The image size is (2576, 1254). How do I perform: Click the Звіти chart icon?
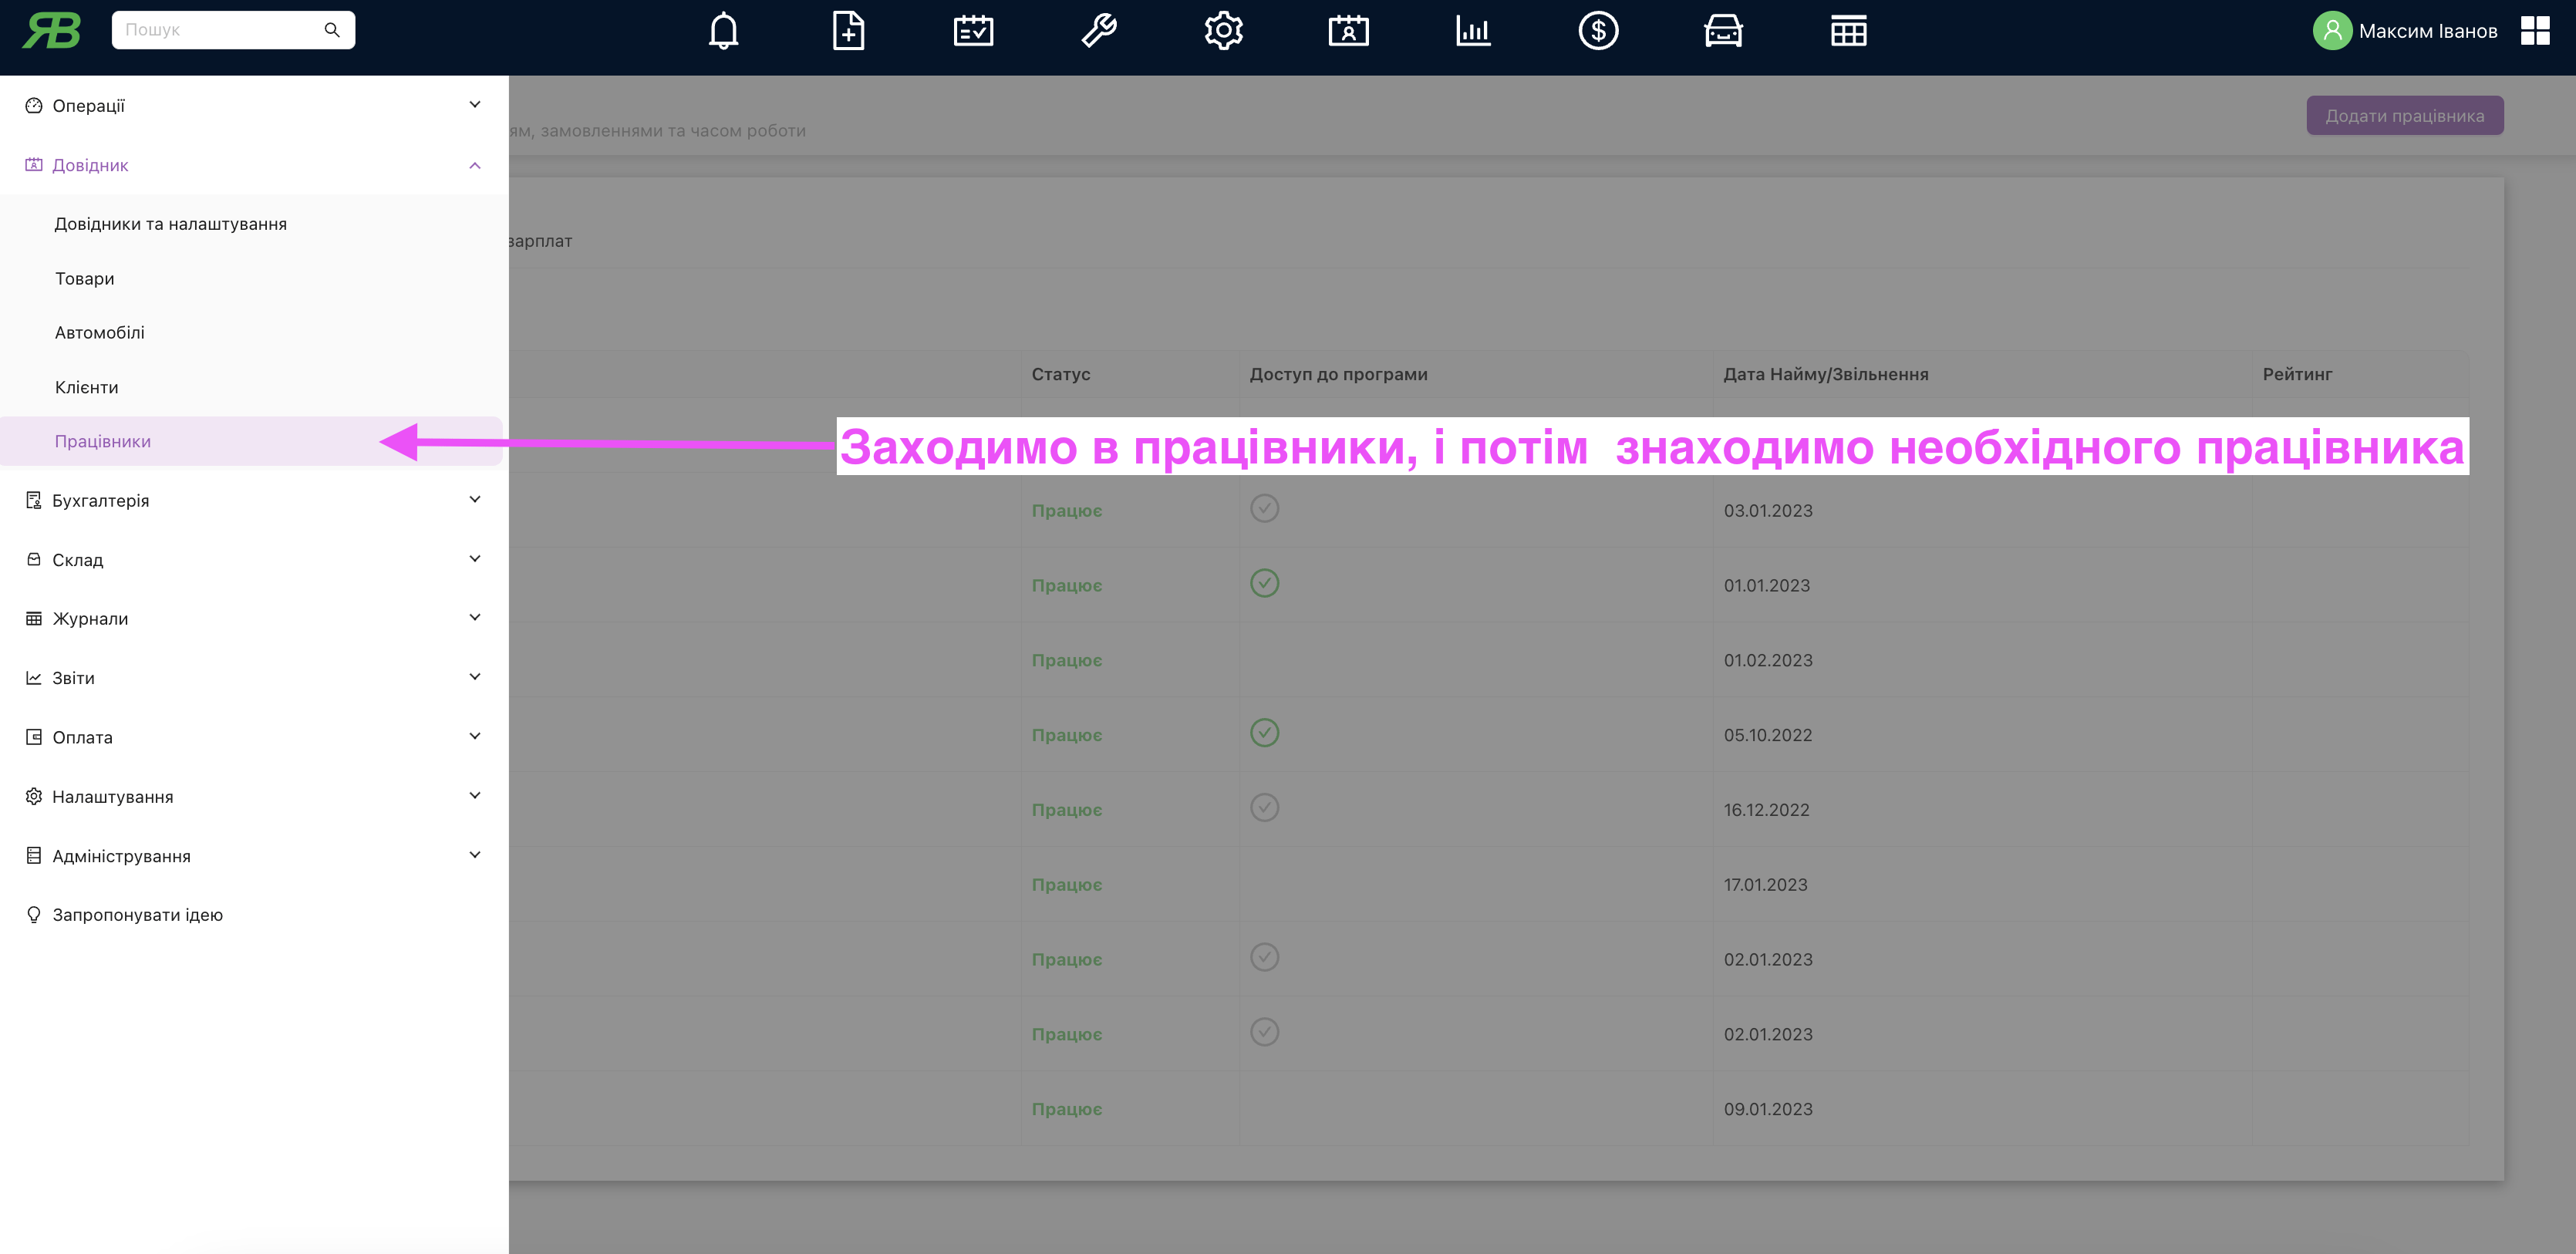[34, 677]
